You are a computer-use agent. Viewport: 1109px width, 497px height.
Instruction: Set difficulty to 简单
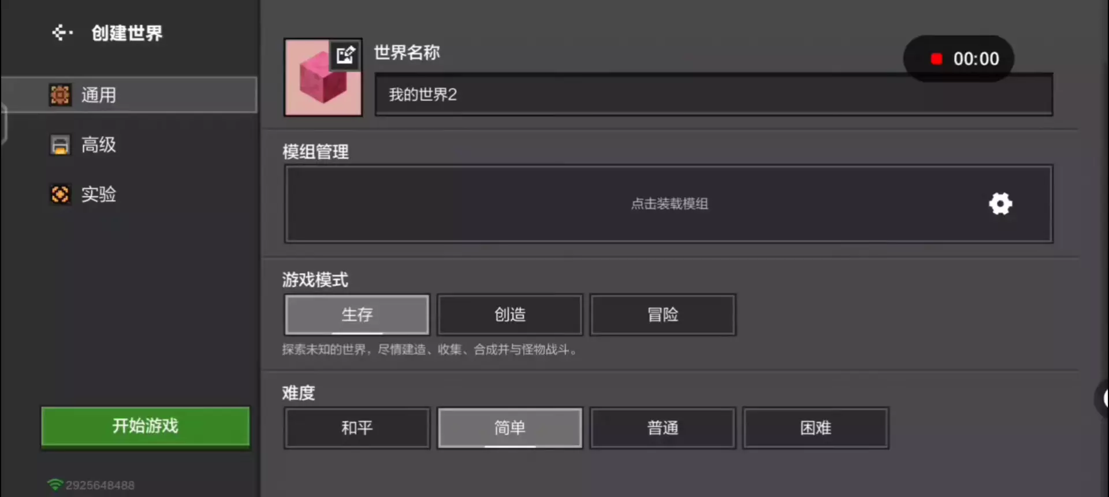[x=510, y=428]
